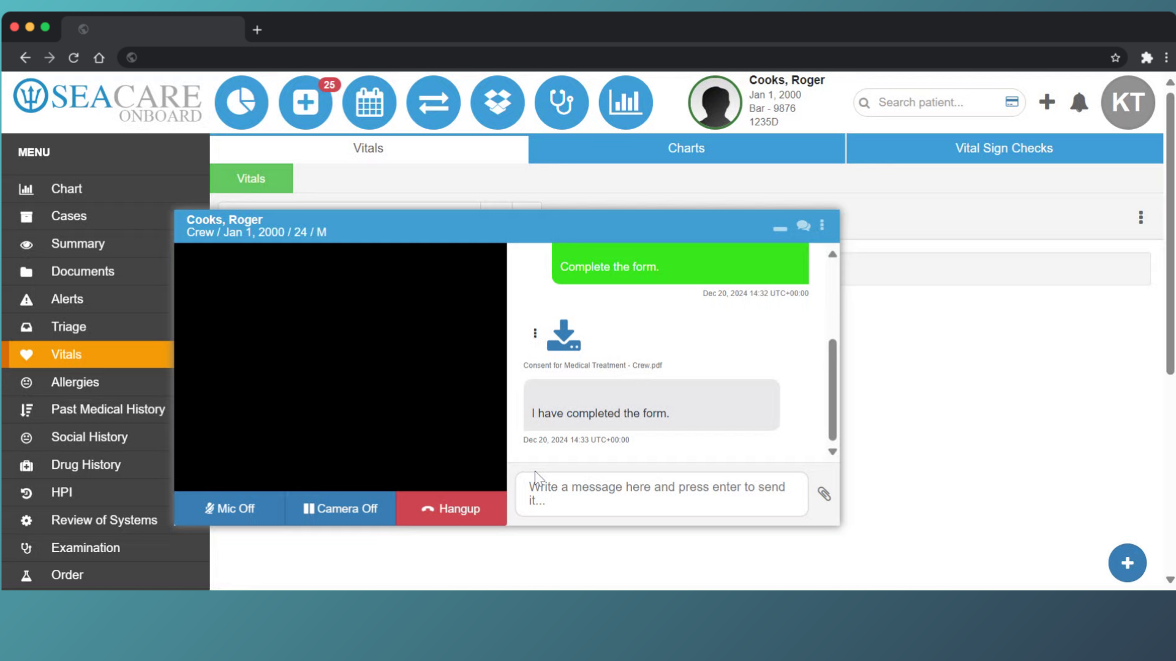The width and height of the screenshot is (1176, 661).
Task: Open Cases in the side menu
Action: pos(88,216)
